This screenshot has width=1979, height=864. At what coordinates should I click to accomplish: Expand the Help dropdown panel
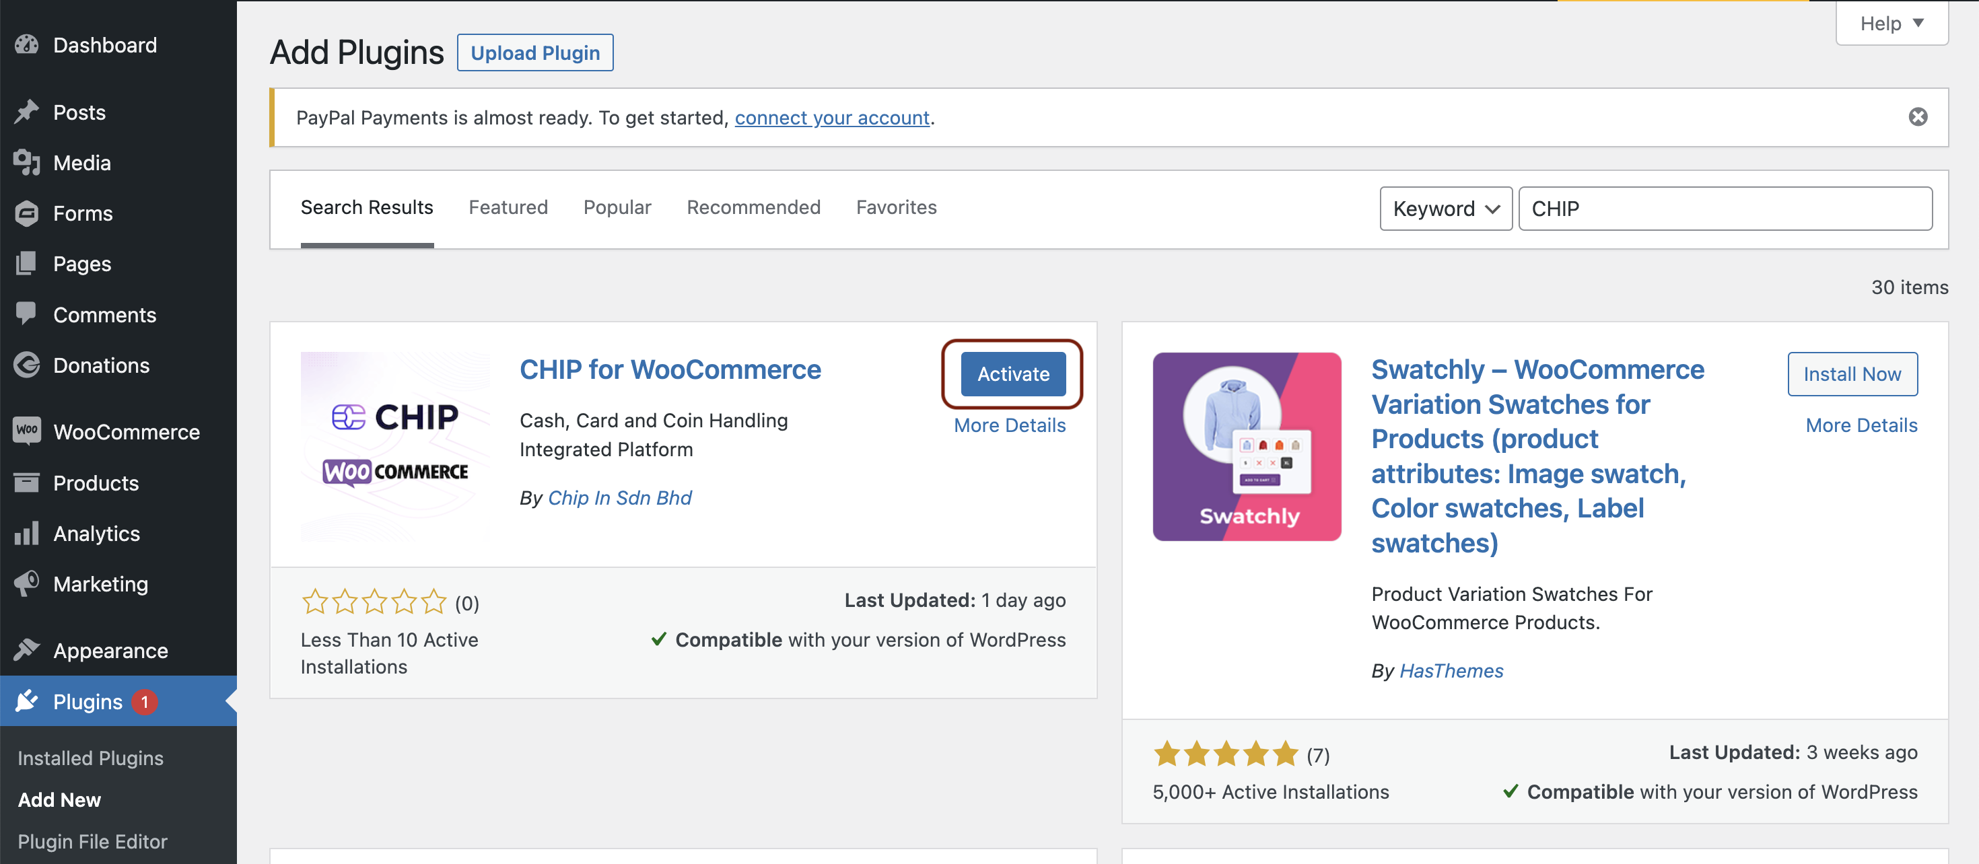coord(1891,23)
